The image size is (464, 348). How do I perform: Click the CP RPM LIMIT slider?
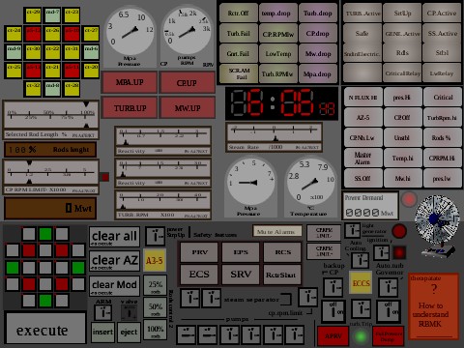click(x=51, y=172)
